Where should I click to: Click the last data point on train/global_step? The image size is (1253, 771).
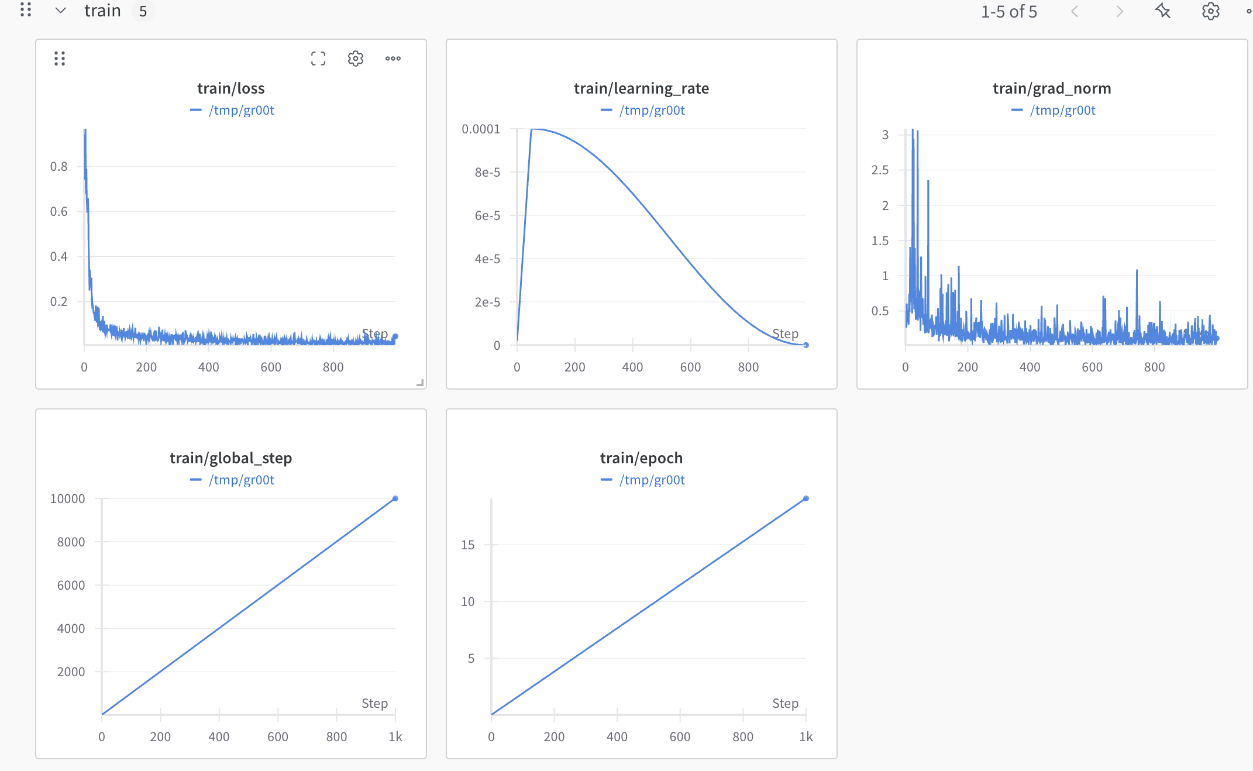point(395,498)
